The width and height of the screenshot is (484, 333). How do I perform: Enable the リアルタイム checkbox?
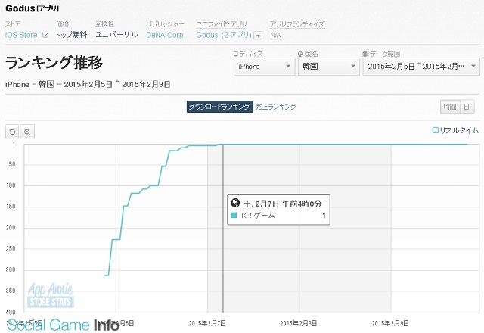pyautogui.click(x=435, y=130)
